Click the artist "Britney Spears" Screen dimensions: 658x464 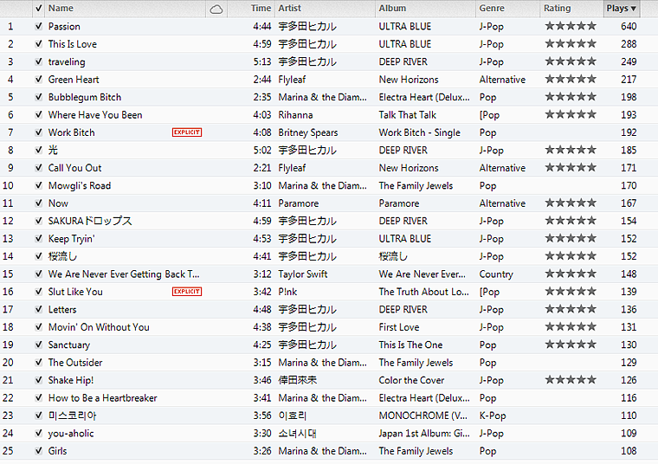tap(308, 133)
